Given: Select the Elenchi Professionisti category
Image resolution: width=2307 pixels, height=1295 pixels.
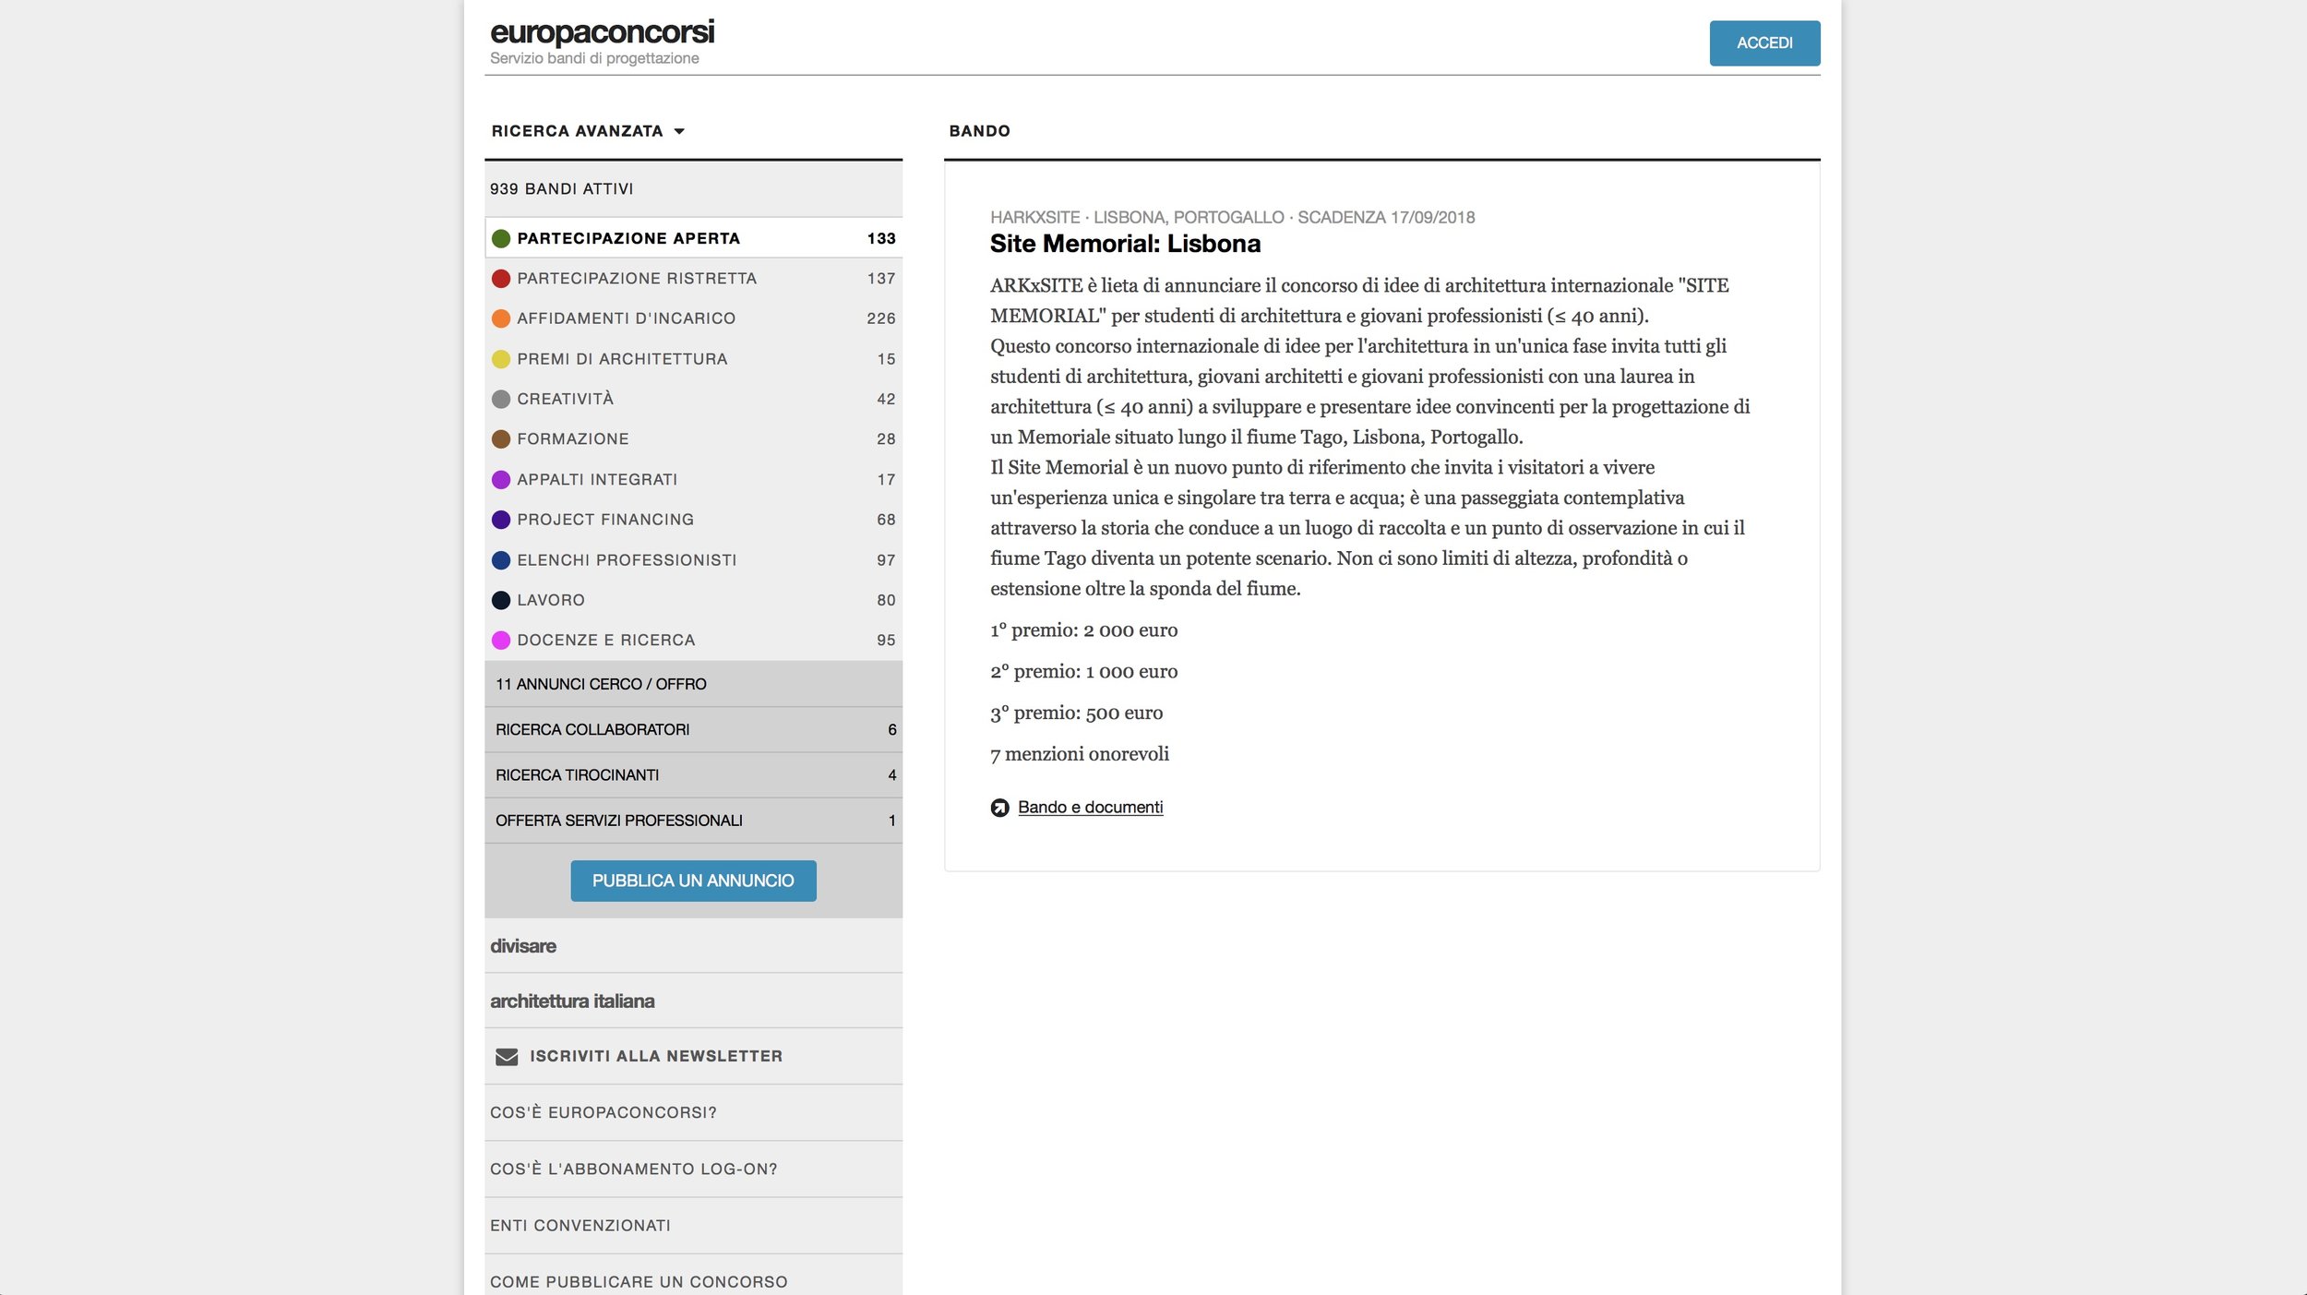Looking at the screenshot, I should click(x=626, y=560).
